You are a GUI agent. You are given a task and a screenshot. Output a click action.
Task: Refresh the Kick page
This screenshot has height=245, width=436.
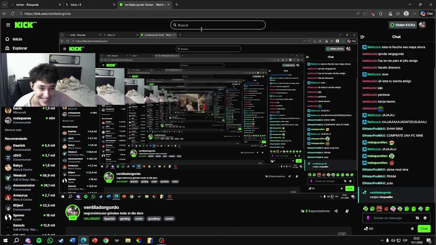coord(13,14)
